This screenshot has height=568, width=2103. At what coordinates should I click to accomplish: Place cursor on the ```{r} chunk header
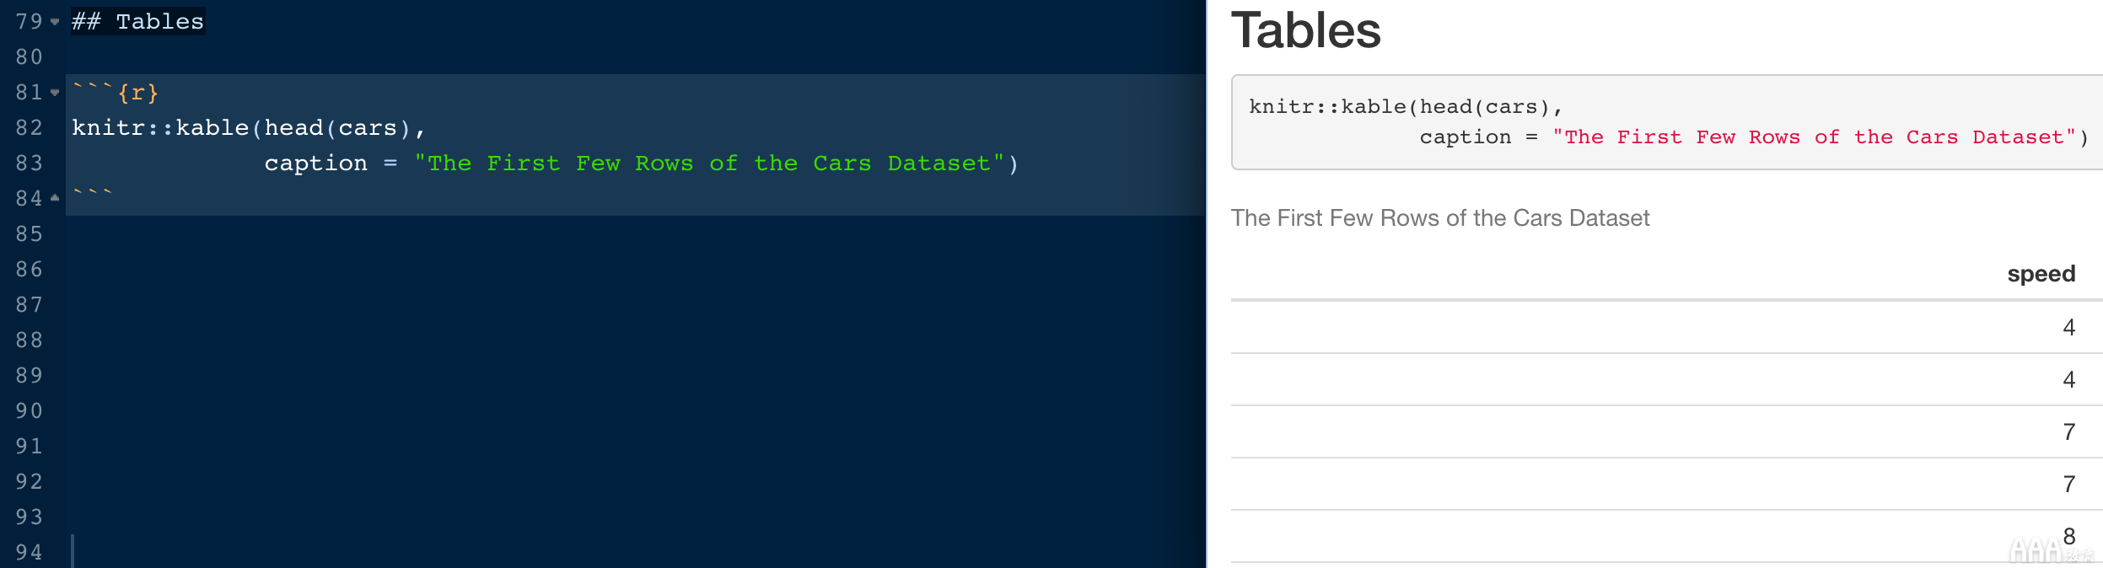tap(116, 93)
